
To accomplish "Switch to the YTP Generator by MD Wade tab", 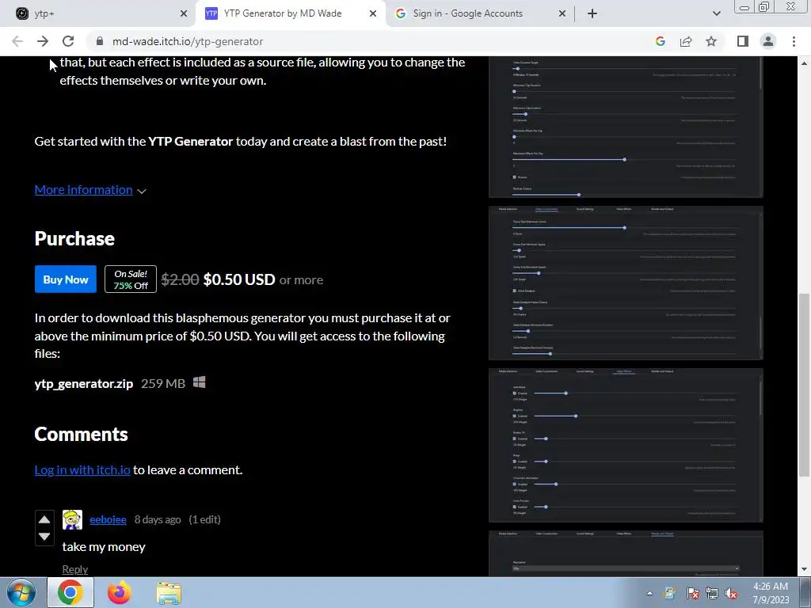I will pos(290,14).
